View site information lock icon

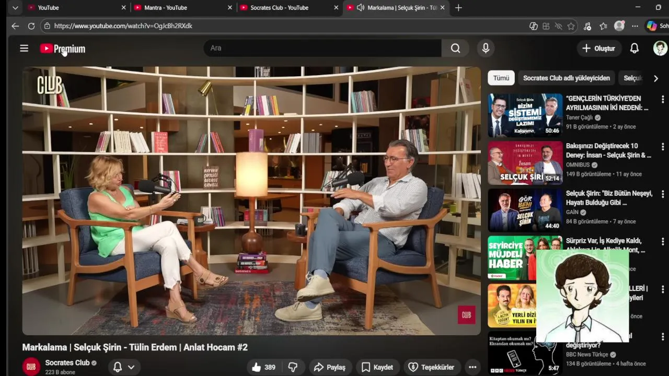(x=47, y=26)
